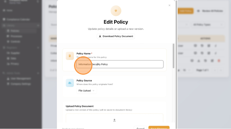Collapse the Registers section in the sidebar

pyautogui.click(x=38, y=48)
